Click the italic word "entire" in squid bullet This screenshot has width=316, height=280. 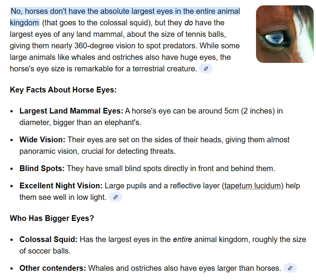click(x=182, y=239)
